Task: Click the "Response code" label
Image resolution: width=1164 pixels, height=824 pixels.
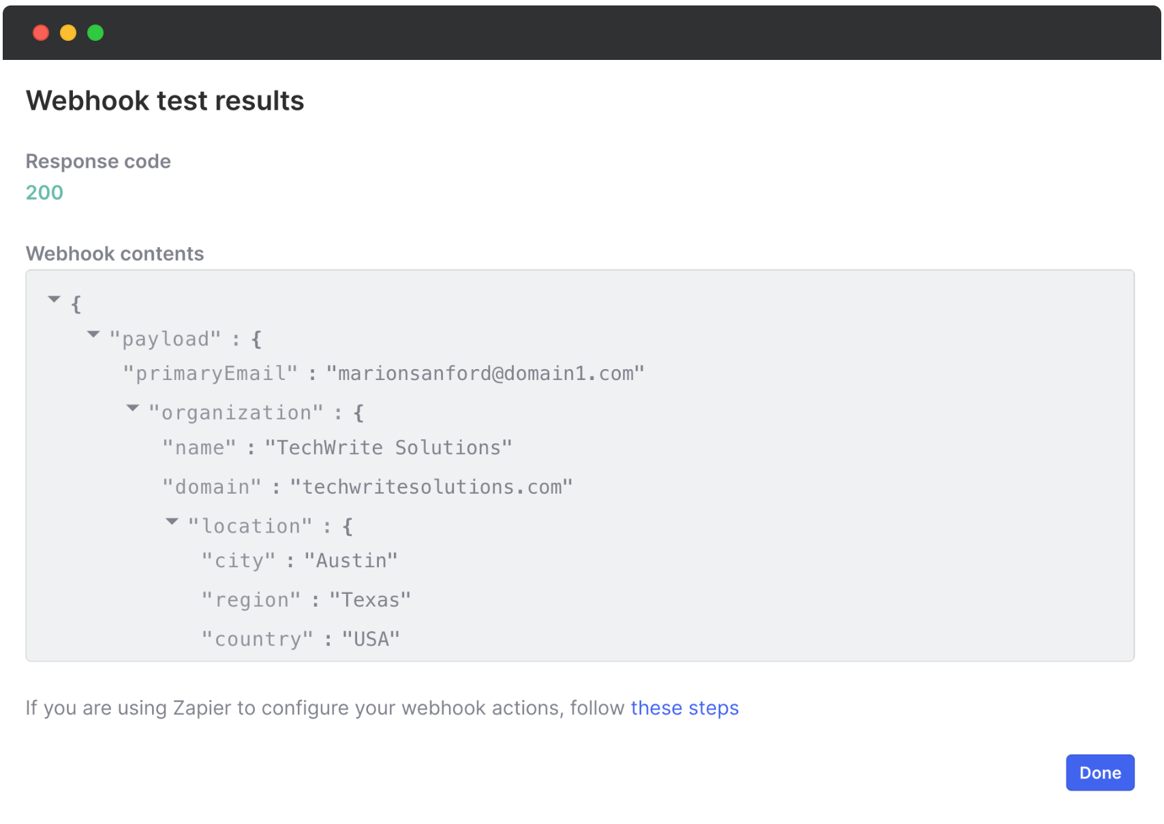Action: pyautogui.click(x=98, y=161)
